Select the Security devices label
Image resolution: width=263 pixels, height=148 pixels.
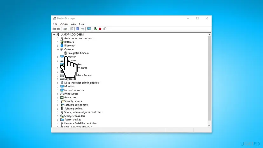pos(73,101)
